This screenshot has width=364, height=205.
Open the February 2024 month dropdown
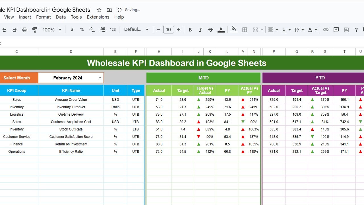pos(100,78)
